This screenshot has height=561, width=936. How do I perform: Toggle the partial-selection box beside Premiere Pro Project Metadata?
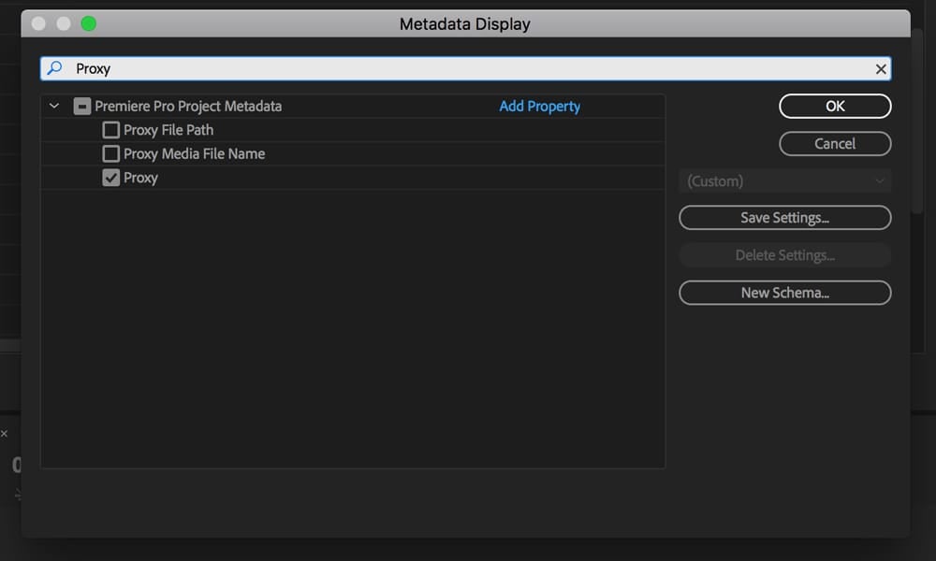82,106
